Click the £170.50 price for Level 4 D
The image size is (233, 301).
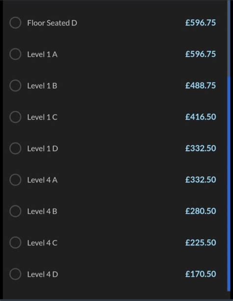tap(201, 274)
